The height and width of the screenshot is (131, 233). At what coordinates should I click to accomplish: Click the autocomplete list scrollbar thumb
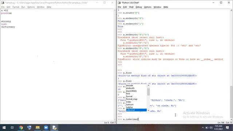point(148,92)
